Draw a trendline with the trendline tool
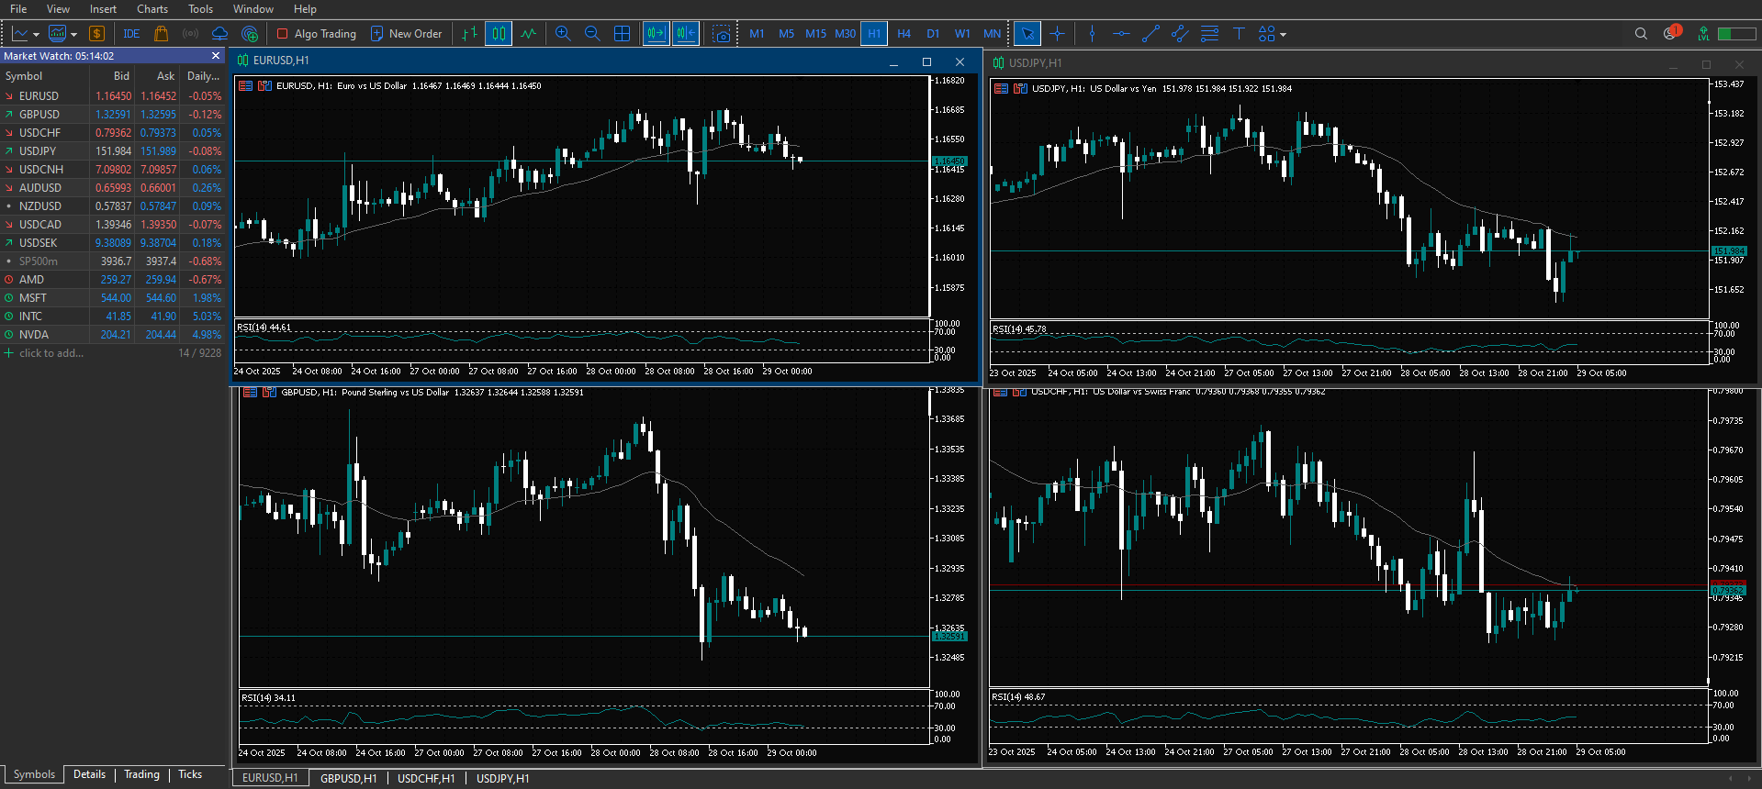This screenshot has width=1762, height=789. (x=1150, y=34)
